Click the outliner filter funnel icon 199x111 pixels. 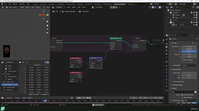point(193,7)
